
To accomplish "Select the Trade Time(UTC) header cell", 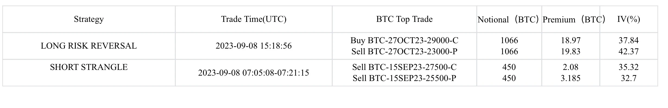I will [x=254, y=19].
